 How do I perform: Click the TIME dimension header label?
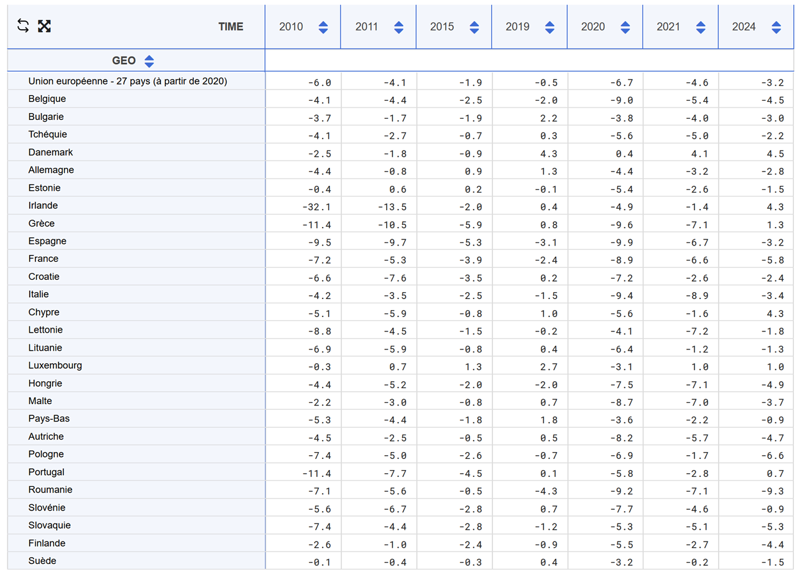[x=231, y=27]
